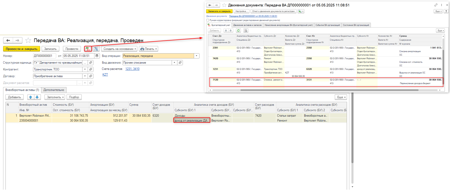Open Счета расчетов link 1231, 3410

(x=132, y=69)
